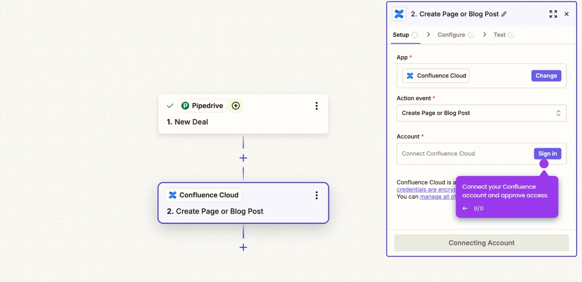582x282 pixels.
Task: Click the '1. New Deal' step title
Action: tap(187, 122)
